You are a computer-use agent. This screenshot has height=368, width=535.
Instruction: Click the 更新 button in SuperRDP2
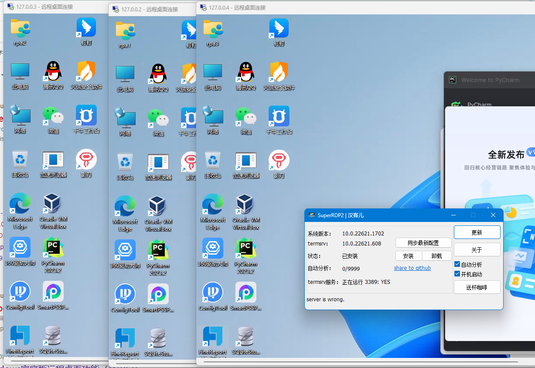pos(477,232)
